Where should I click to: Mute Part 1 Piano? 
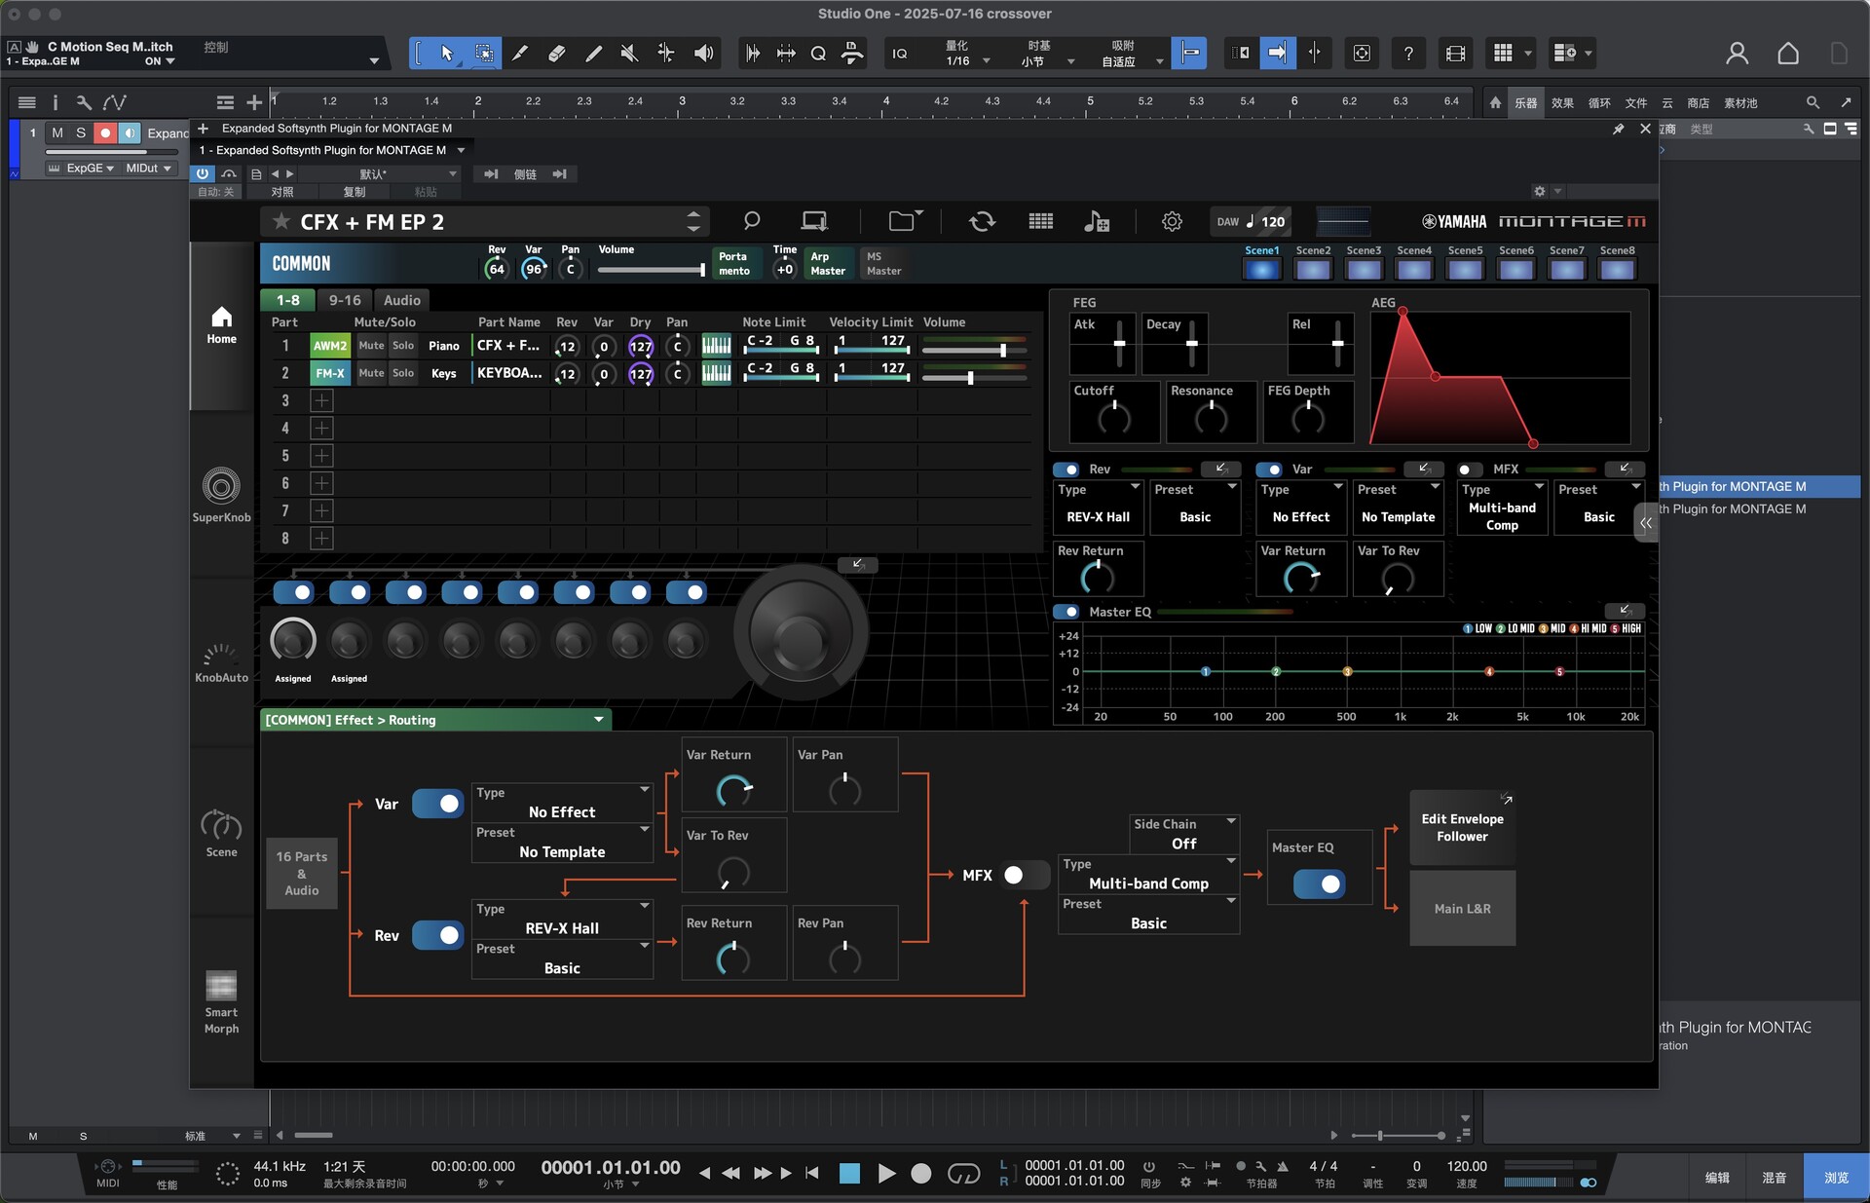(371, 346)
